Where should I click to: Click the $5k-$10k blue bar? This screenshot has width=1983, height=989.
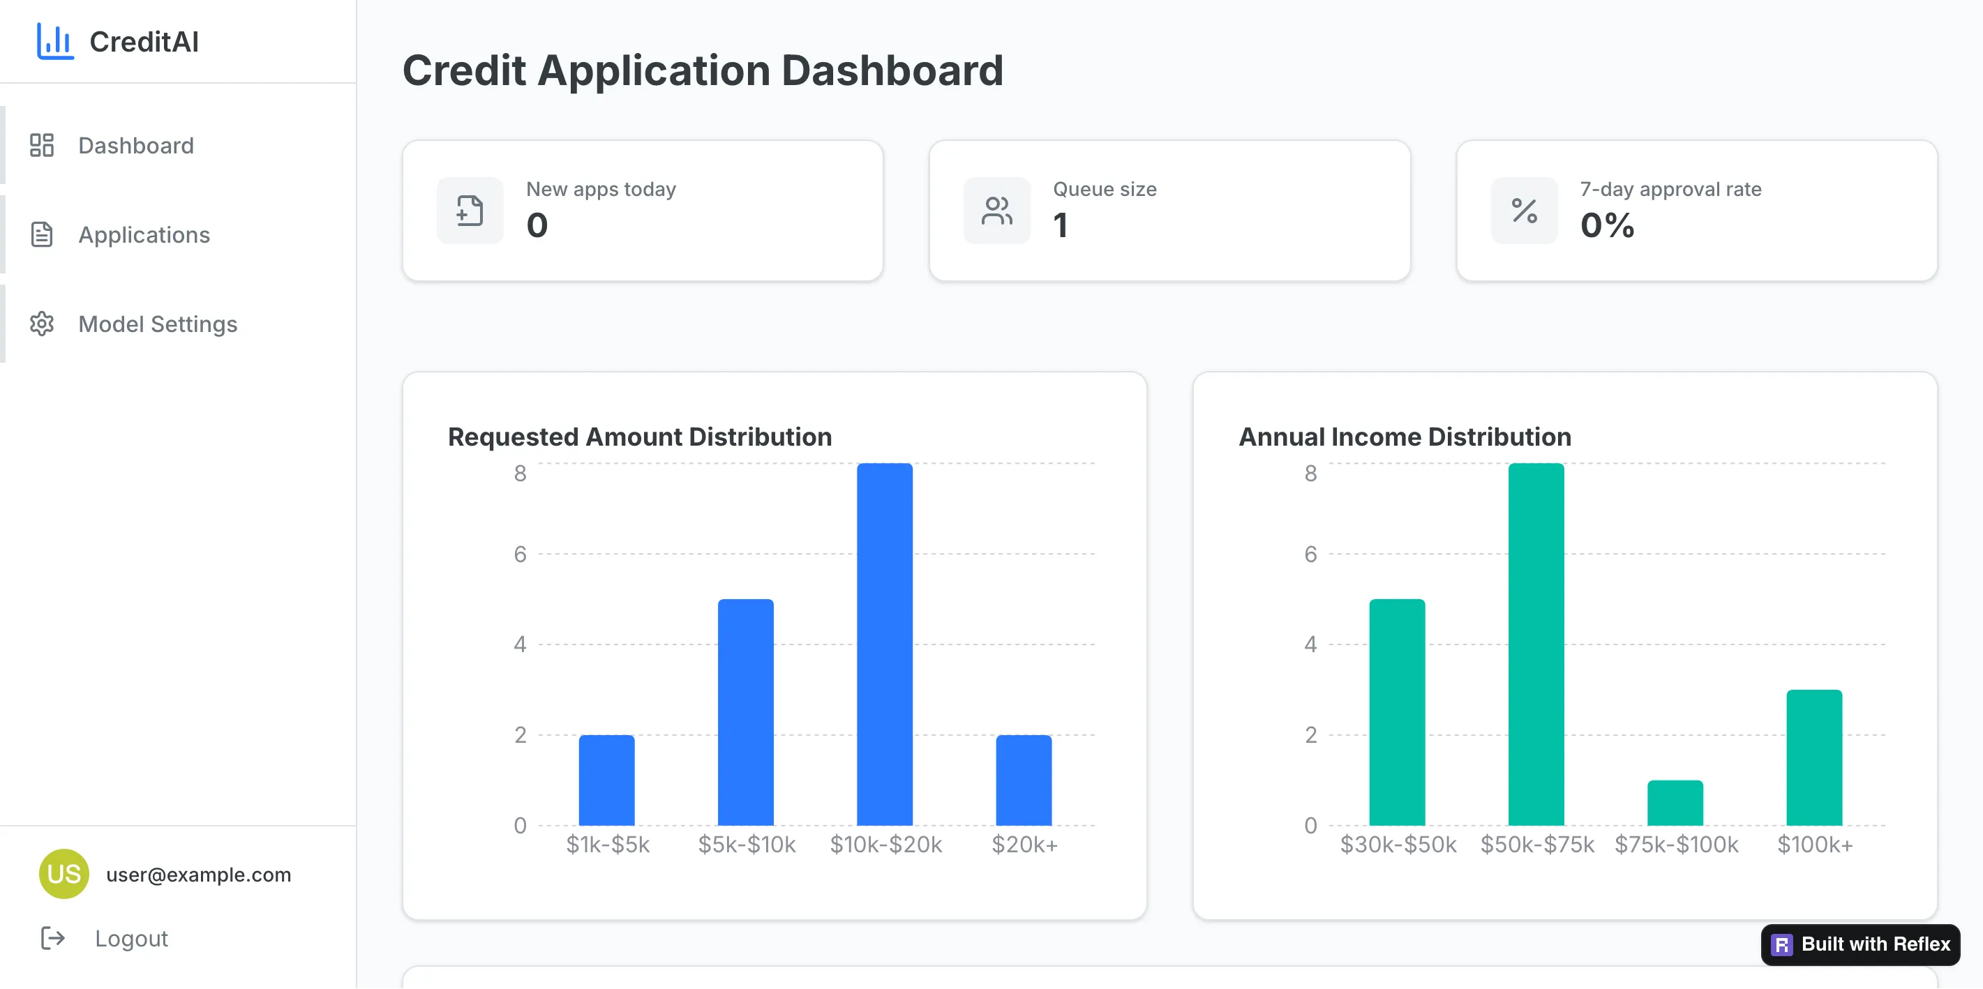coord(745,712)
